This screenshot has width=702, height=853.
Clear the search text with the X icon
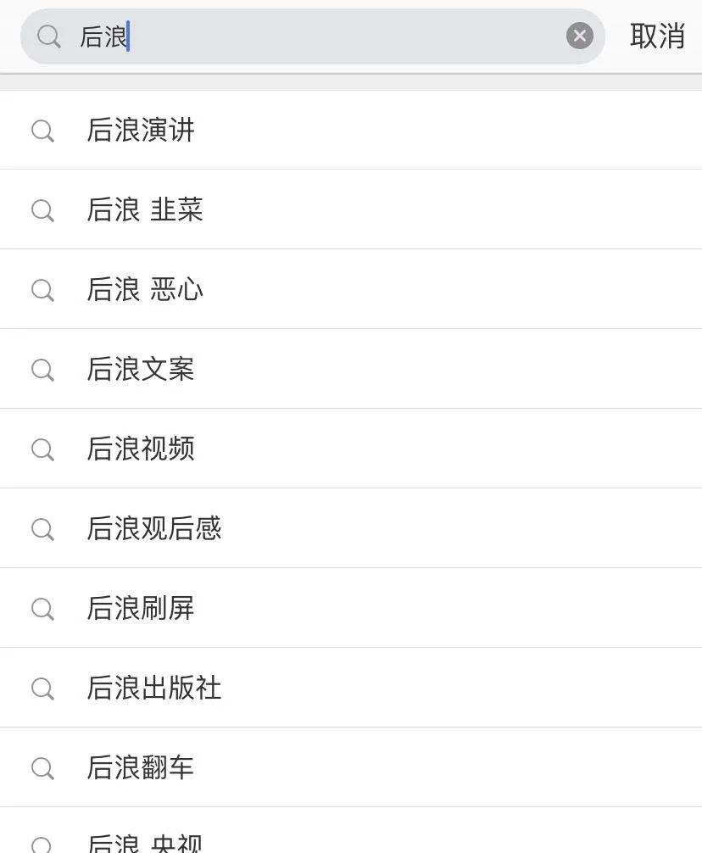pyautogui.click(x=580, y=36)
